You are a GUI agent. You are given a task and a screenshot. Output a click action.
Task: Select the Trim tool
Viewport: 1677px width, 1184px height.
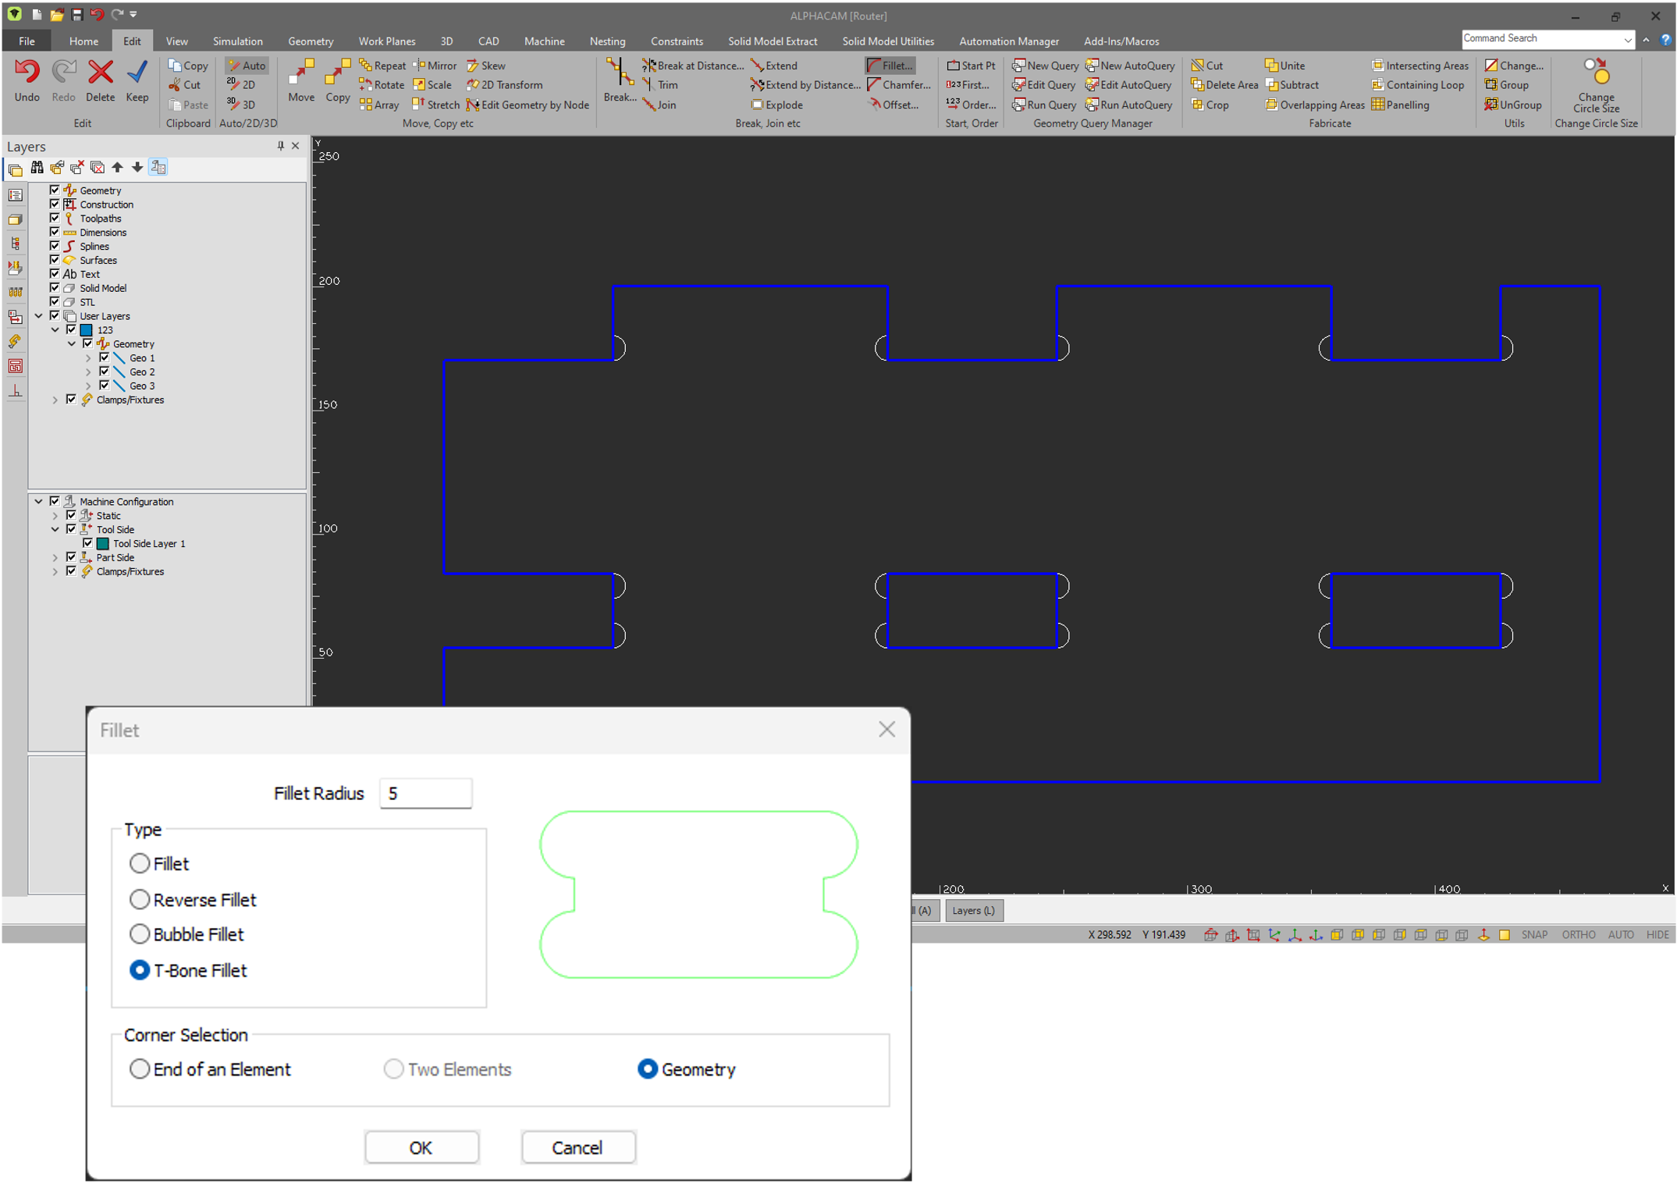coord(660,85)
